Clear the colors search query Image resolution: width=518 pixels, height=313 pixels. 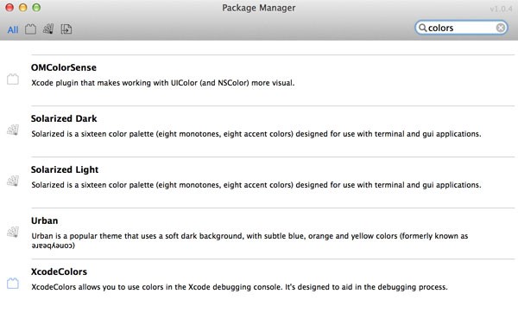pyautogui.click(x=501, y=28)
